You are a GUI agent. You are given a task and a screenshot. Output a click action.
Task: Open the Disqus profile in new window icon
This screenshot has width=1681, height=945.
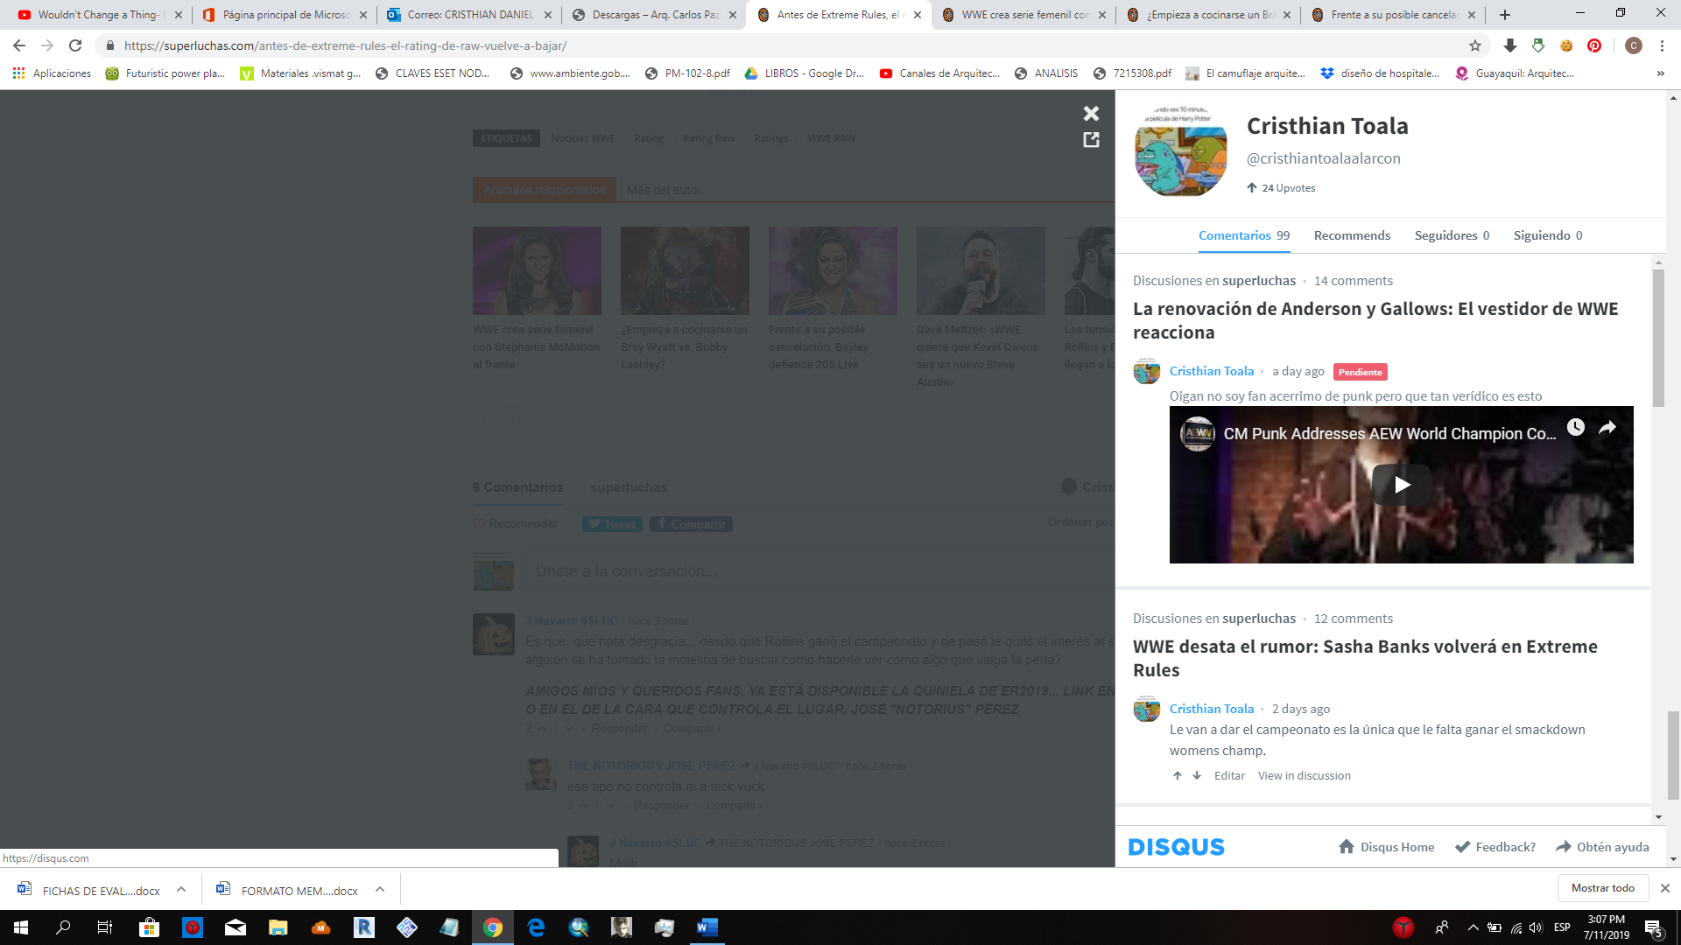coord(1091,140)
